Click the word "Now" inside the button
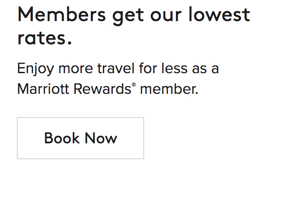The height and width of the screenshot is (198, 284). point(101,138)
